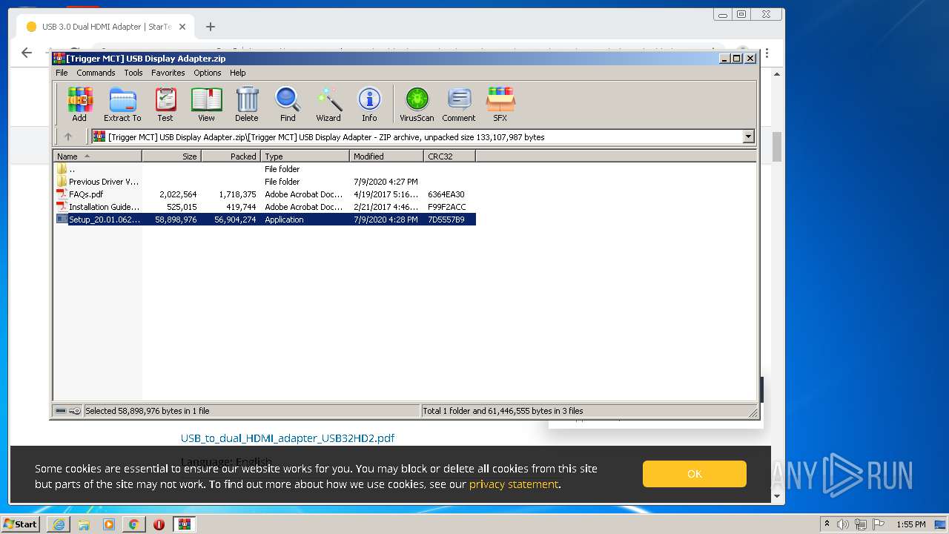Screen dimensions: 949x534
Task: Go up one folder level arrow
Action: pyautogui.click(x=68, y=136)
